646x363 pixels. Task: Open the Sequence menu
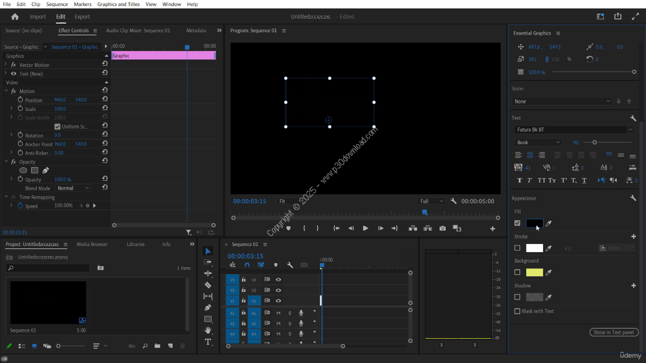click(x=57, y=4)
